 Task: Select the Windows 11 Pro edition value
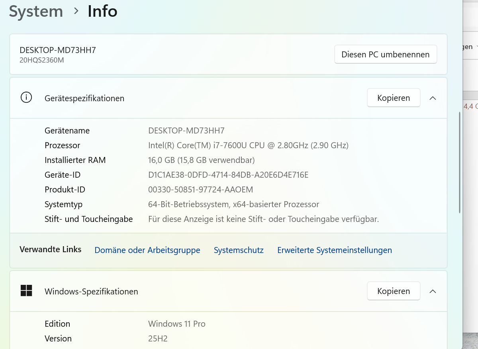177,324
